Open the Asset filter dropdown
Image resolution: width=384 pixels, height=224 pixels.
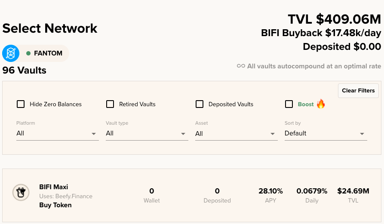pos(237,133)
